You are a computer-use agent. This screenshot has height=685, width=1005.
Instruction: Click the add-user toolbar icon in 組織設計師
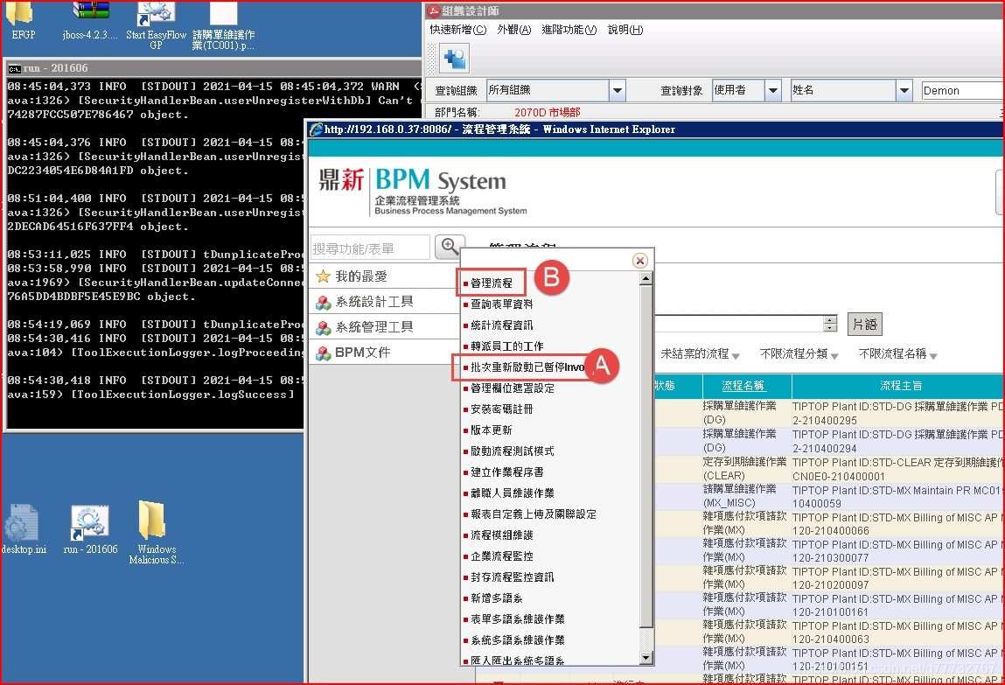click(x=455, y=59)
